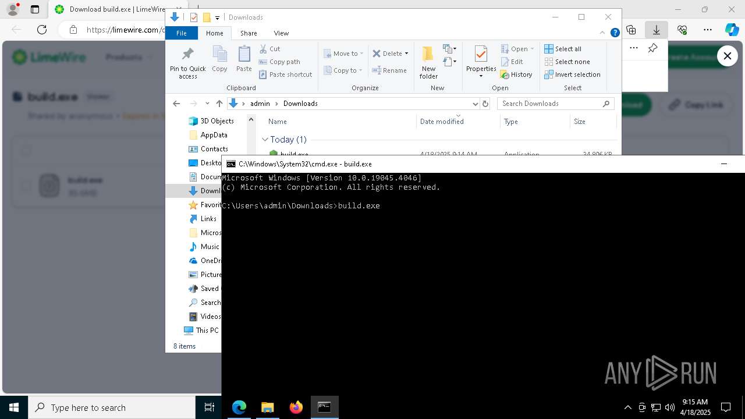Open Edge Settings and more menu

pos(708,30)
